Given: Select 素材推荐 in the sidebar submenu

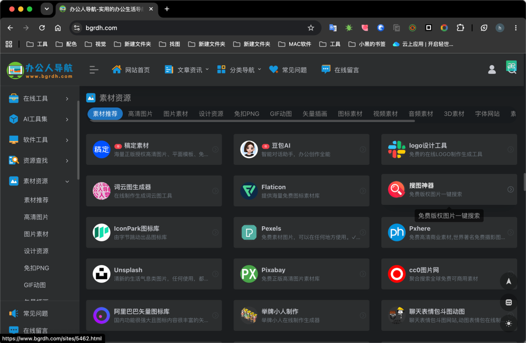Looking at the screenshot, I should 36,200.
